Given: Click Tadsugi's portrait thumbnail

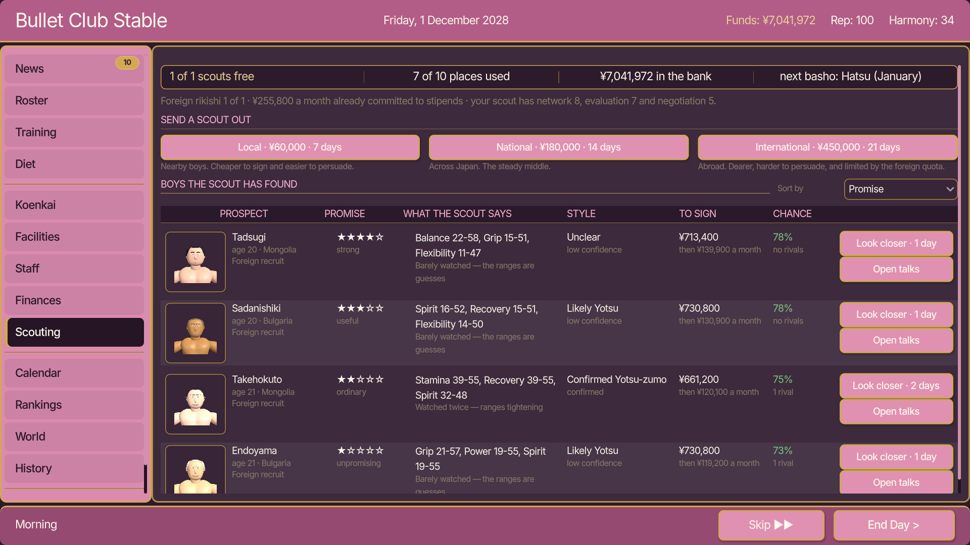Looking at the screenshot, I should tap(196, 262).
